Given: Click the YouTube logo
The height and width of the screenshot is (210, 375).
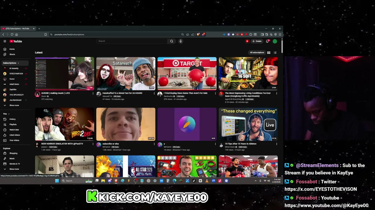Looking at the screenshot, I should pos(16,41).
